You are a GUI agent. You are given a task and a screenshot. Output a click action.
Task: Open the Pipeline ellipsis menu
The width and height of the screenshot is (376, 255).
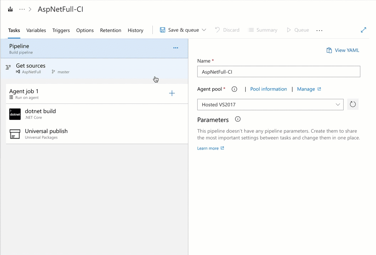click(x=176, y=48)
